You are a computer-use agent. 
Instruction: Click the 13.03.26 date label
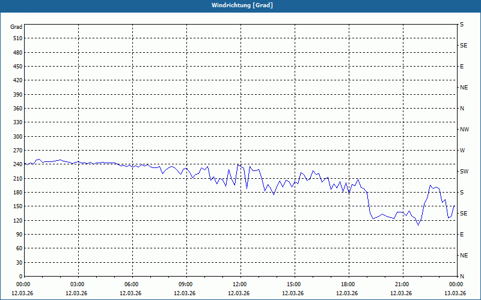pos(455,293)
